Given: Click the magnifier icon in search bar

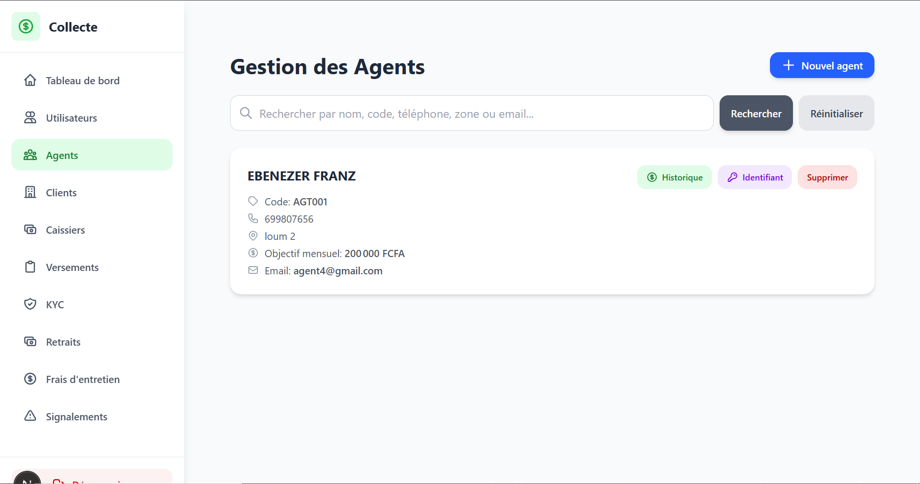Looking at the screenshot, I should pyautogui.click(x=246, y=113).
